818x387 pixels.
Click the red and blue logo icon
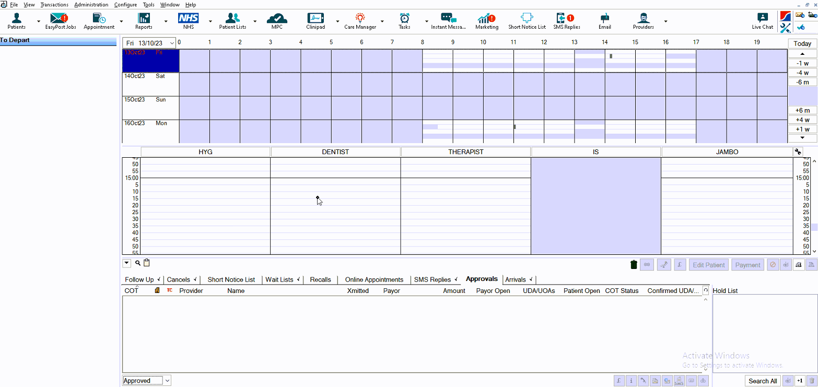point(785,16)
